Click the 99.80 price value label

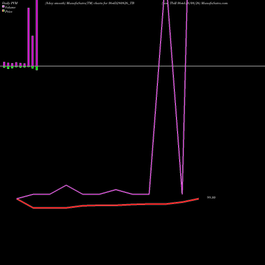[x=211, y=198]
